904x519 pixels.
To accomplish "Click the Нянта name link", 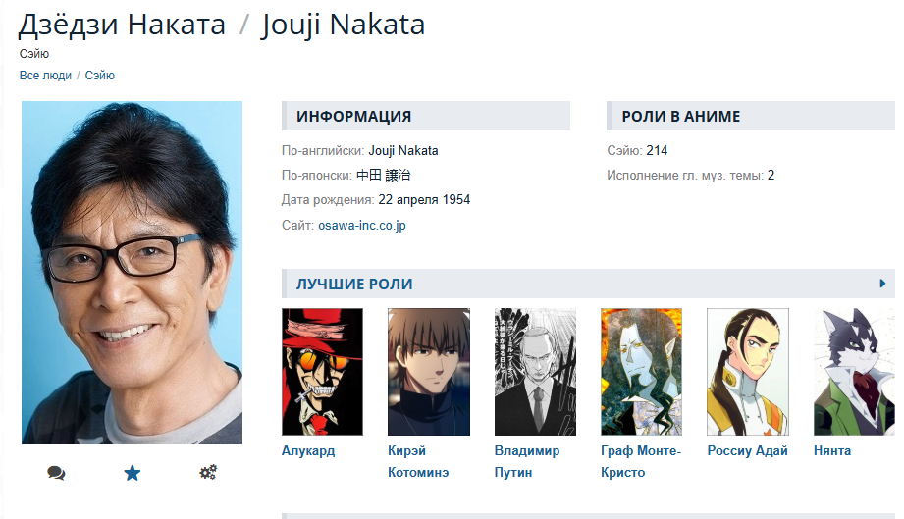I will click(832, 451).
